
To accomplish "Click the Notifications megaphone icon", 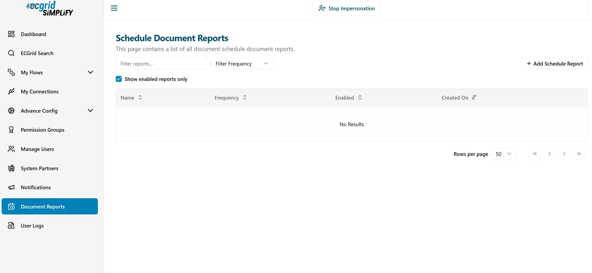I will coord(11,187).
